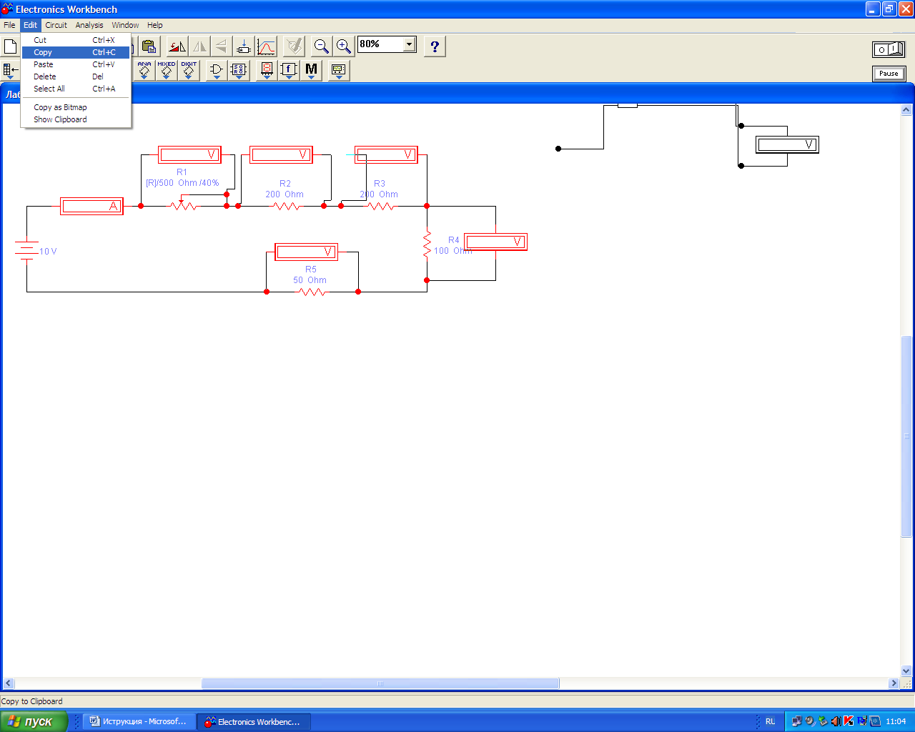This screenshot has width=915, height=732.
Task: Open the Indicators parts bin
Action: [267, 70]
